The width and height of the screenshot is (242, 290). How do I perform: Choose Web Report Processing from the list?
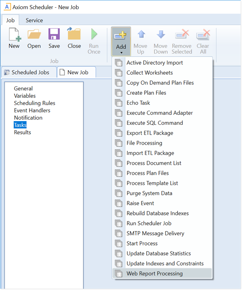154,274
